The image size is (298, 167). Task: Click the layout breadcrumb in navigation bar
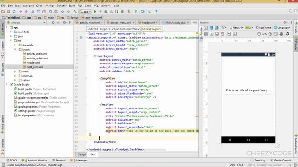[73, 18]
